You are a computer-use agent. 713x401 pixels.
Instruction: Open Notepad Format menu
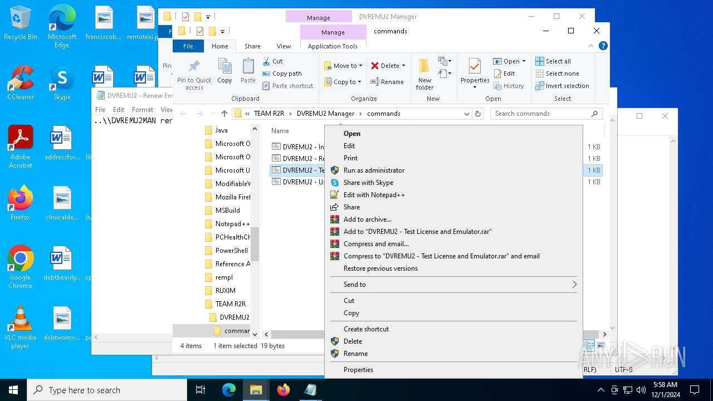(x=143, y=110)
